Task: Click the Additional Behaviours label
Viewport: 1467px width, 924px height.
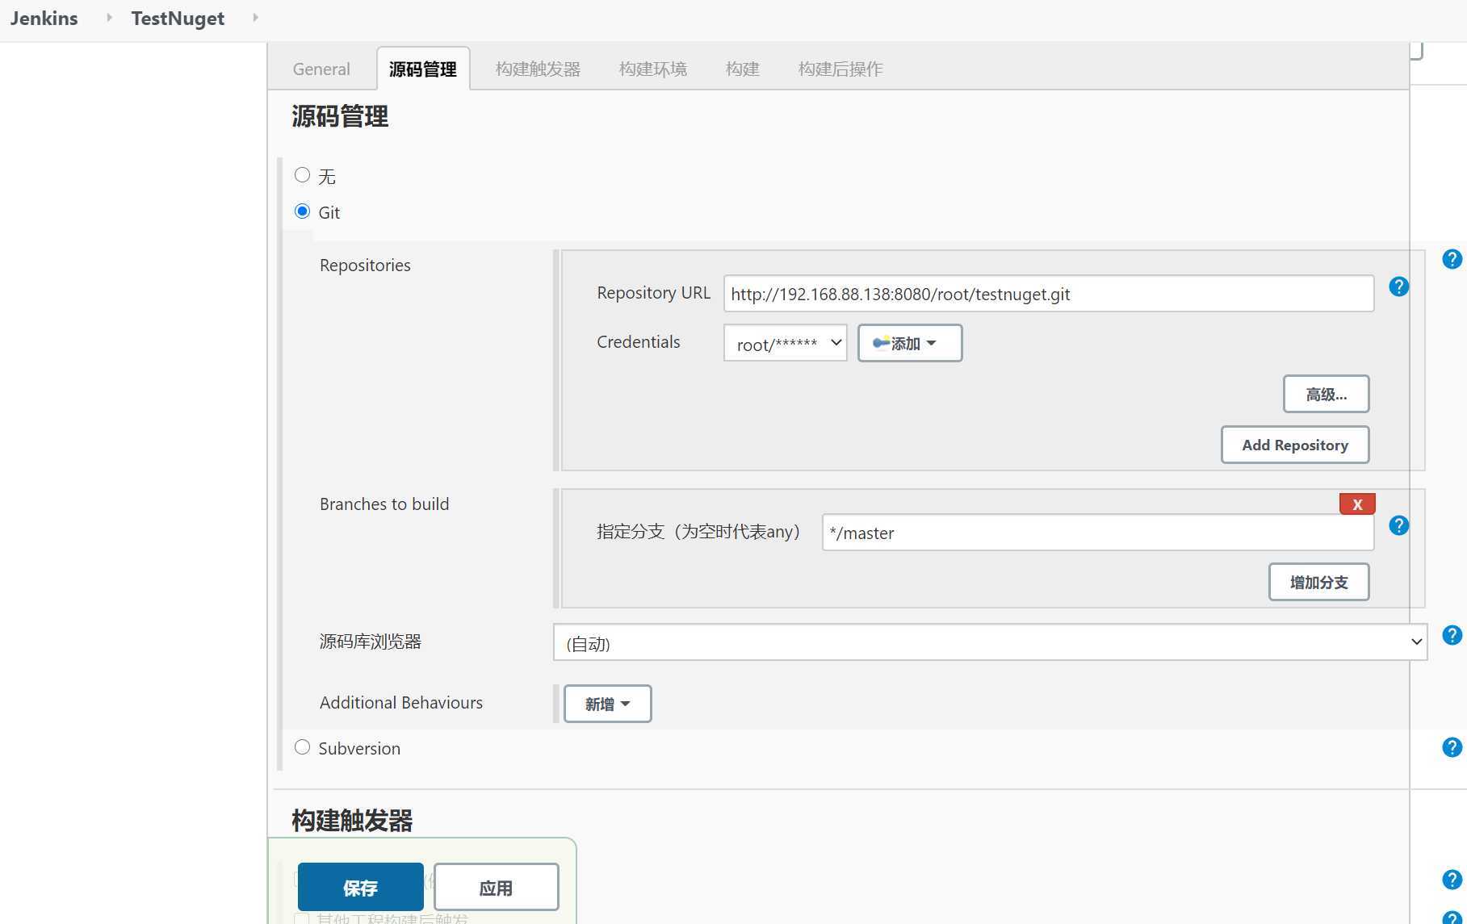Action: [x=401, y=702]
